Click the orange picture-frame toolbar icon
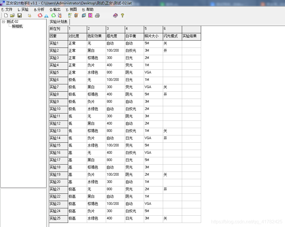 [x=76, y=15]
